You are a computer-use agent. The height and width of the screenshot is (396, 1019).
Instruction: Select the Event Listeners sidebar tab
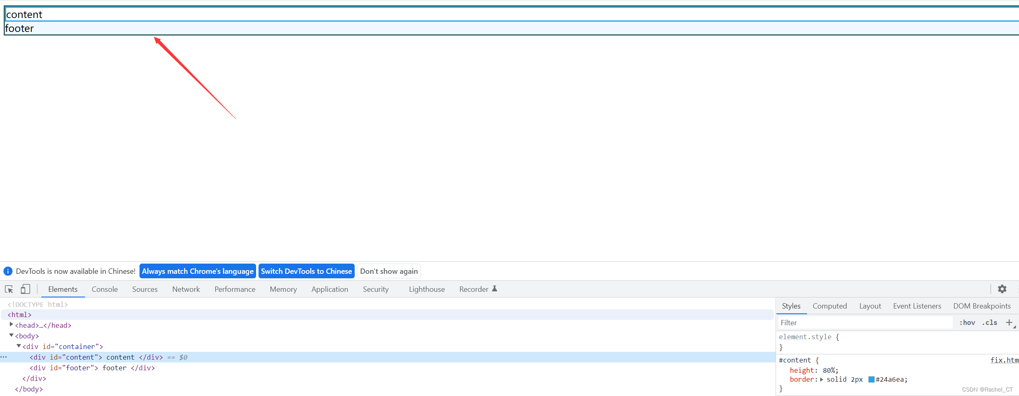917,306
